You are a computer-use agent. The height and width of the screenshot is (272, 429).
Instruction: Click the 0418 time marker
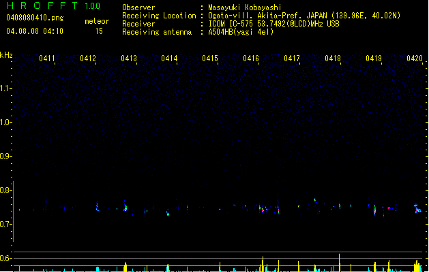[x=333, y=58]
